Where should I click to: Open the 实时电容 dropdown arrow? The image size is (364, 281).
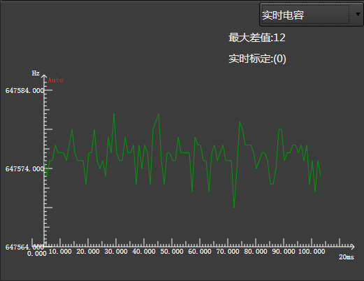(x=358, y=15)
